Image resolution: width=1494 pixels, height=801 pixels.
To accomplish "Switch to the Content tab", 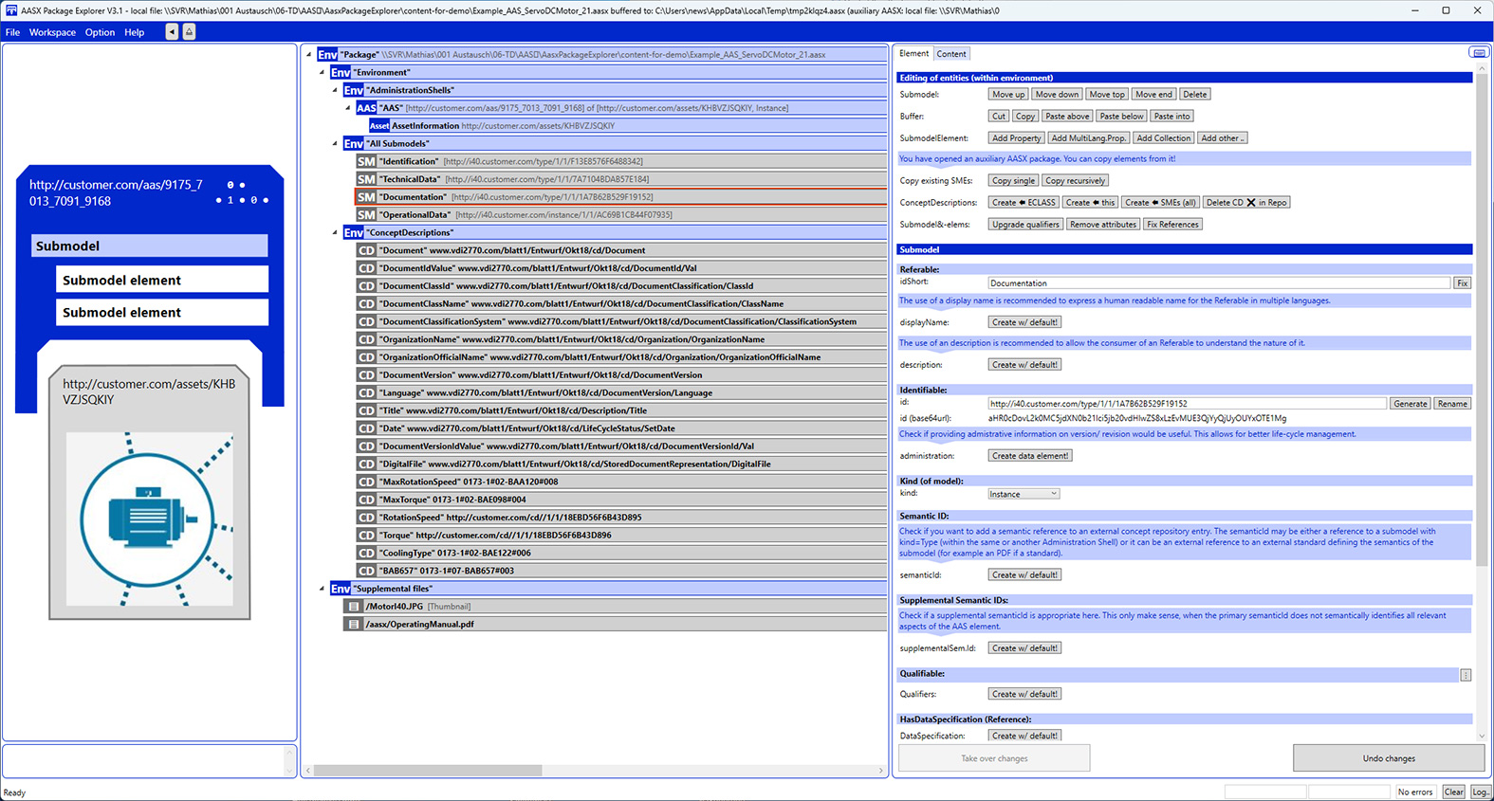I will tap(951, 54).
